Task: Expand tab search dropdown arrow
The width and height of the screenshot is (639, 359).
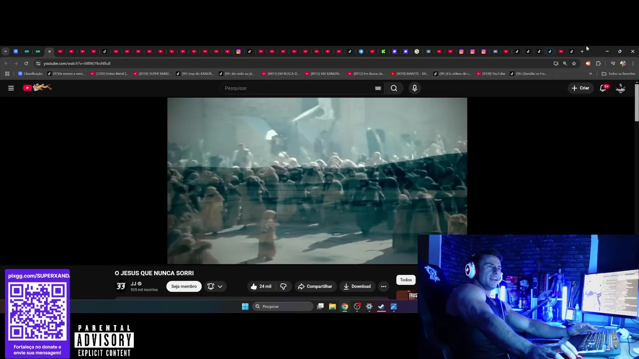Action: pos(5,51)
